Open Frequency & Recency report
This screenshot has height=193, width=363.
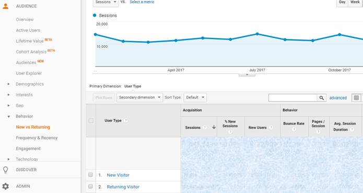(x=37, y=138)
